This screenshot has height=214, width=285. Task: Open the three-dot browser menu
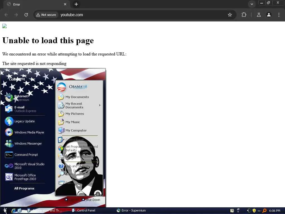point(279,15)
